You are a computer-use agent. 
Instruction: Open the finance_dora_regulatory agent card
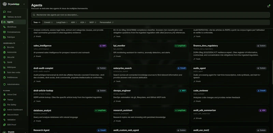point(230,52)
